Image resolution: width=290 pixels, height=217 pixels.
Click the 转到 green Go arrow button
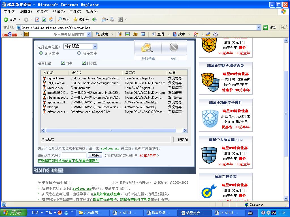pyautogui.click(x=270, y=27)
